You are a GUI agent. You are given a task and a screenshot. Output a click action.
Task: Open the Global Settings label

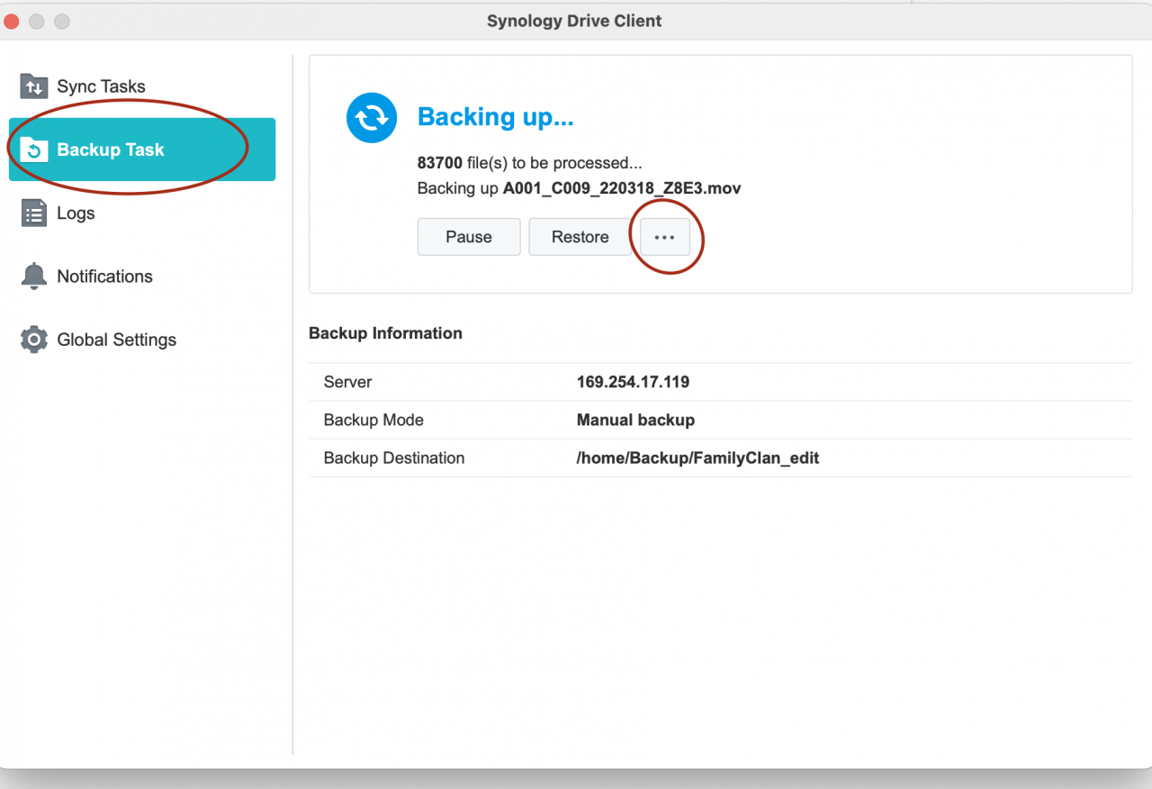coord(116,340)
